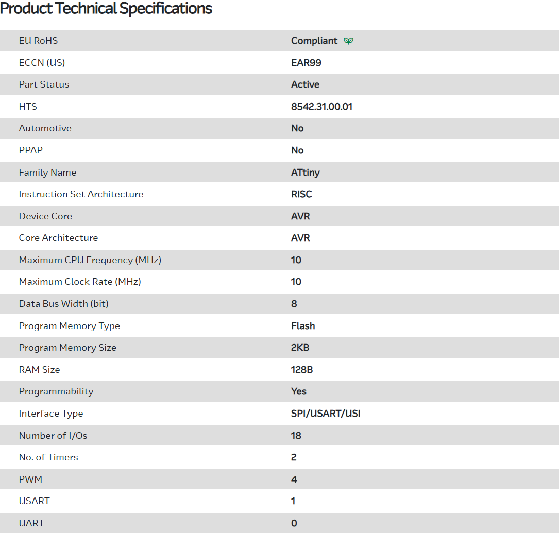Select the RISC architecture value

tap(301, 194)
